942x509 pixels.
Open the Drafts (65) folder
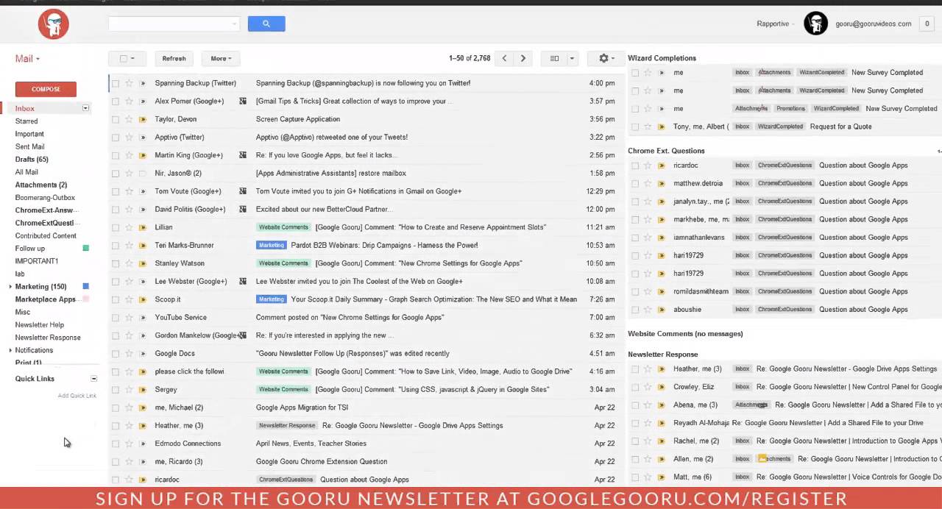32,160
